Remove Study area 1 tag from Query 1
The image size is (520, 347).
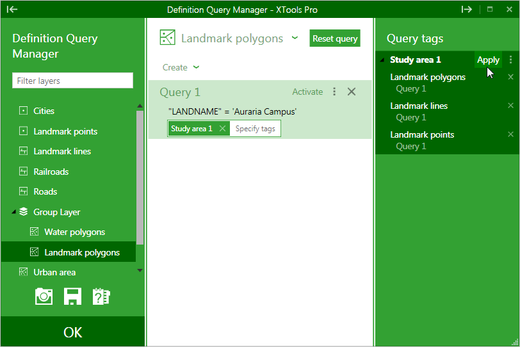click(x=222, y=129)
